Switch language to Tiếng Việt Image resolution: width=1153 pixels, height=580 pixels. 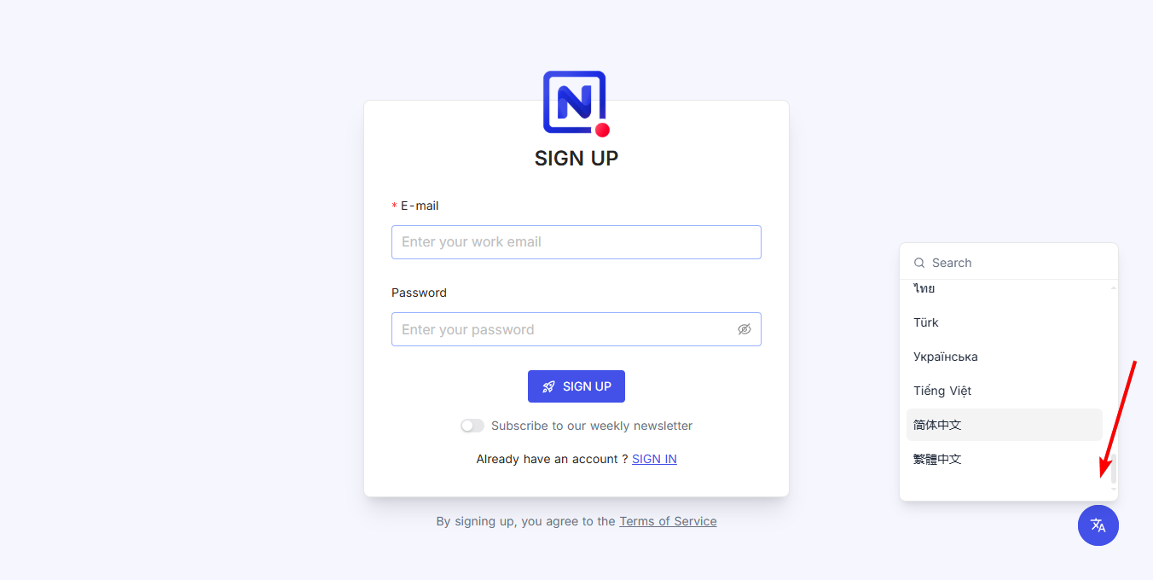[942, 391]
